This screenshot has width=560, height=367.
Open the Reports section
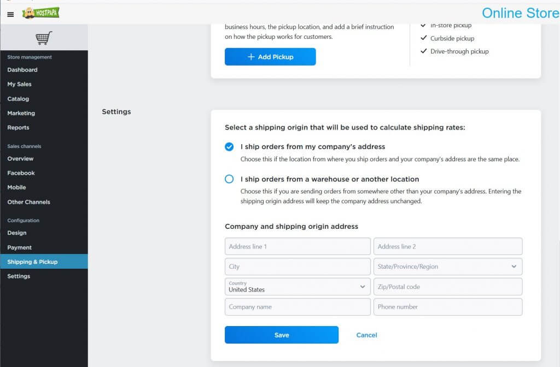18,127
